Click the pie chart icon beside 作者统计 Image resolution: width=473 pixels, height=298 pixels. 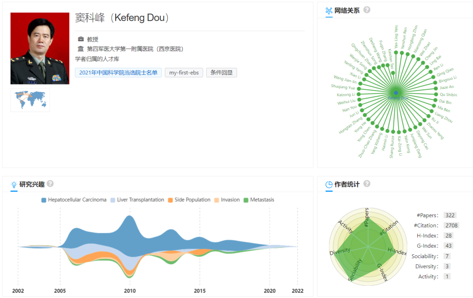click(329, 184)
